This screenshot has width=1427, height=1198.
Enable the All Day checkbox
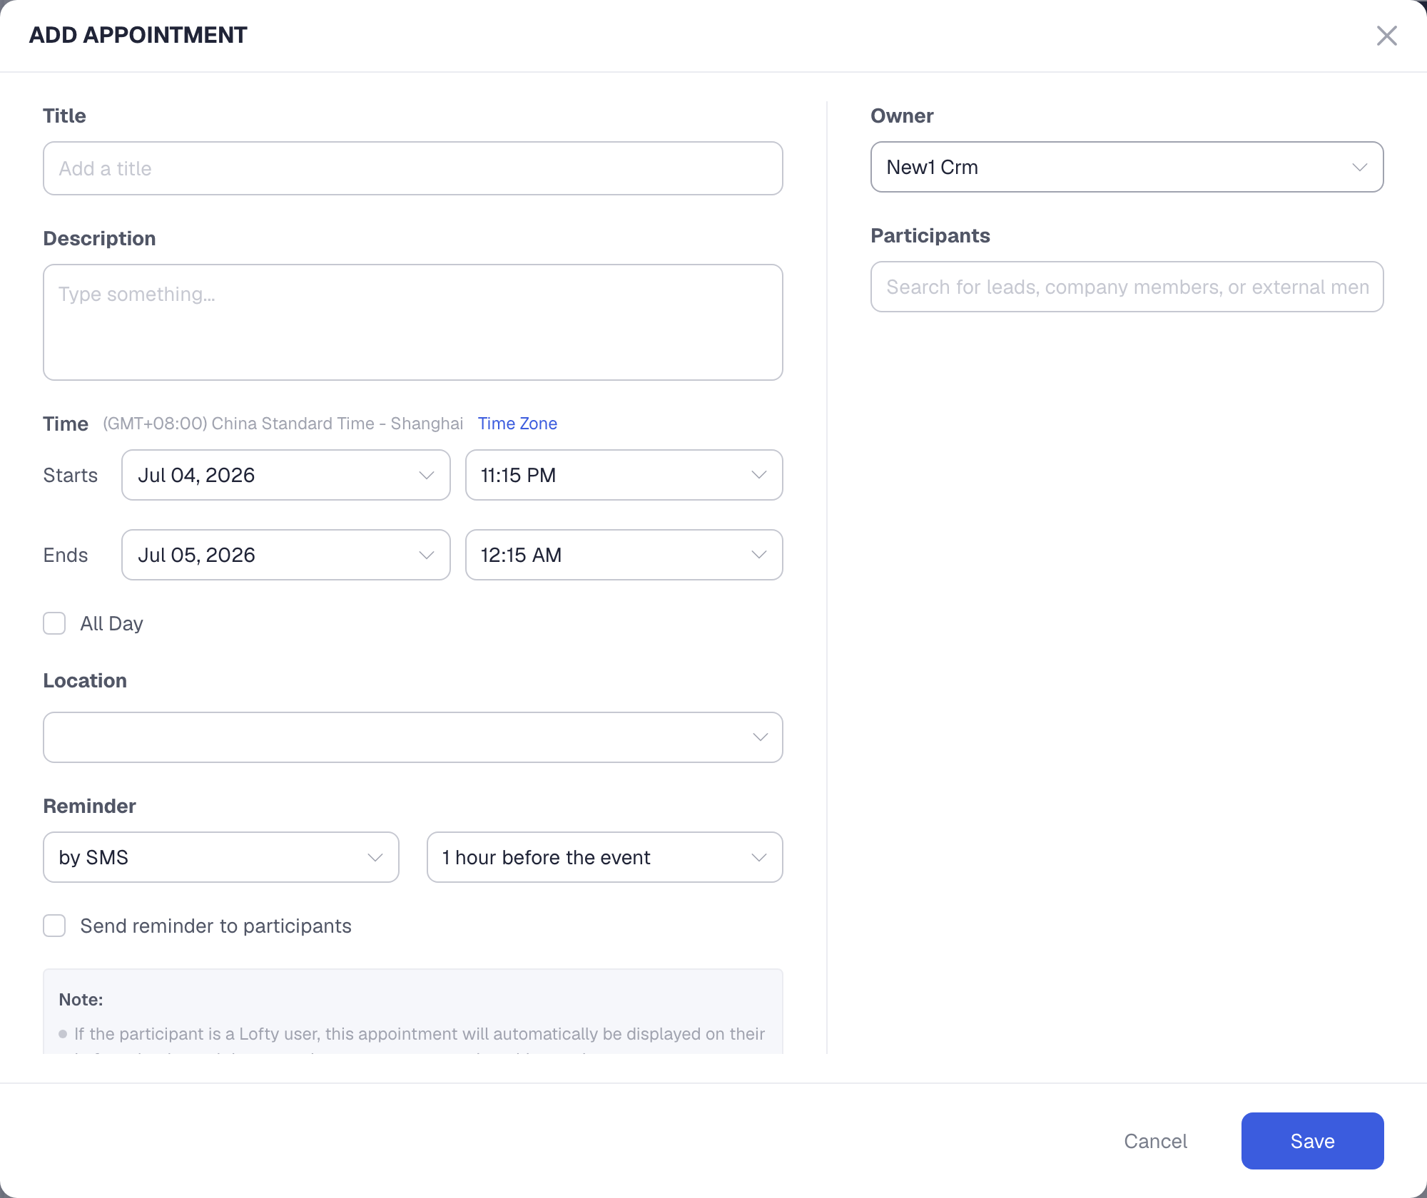pos(54,623)
